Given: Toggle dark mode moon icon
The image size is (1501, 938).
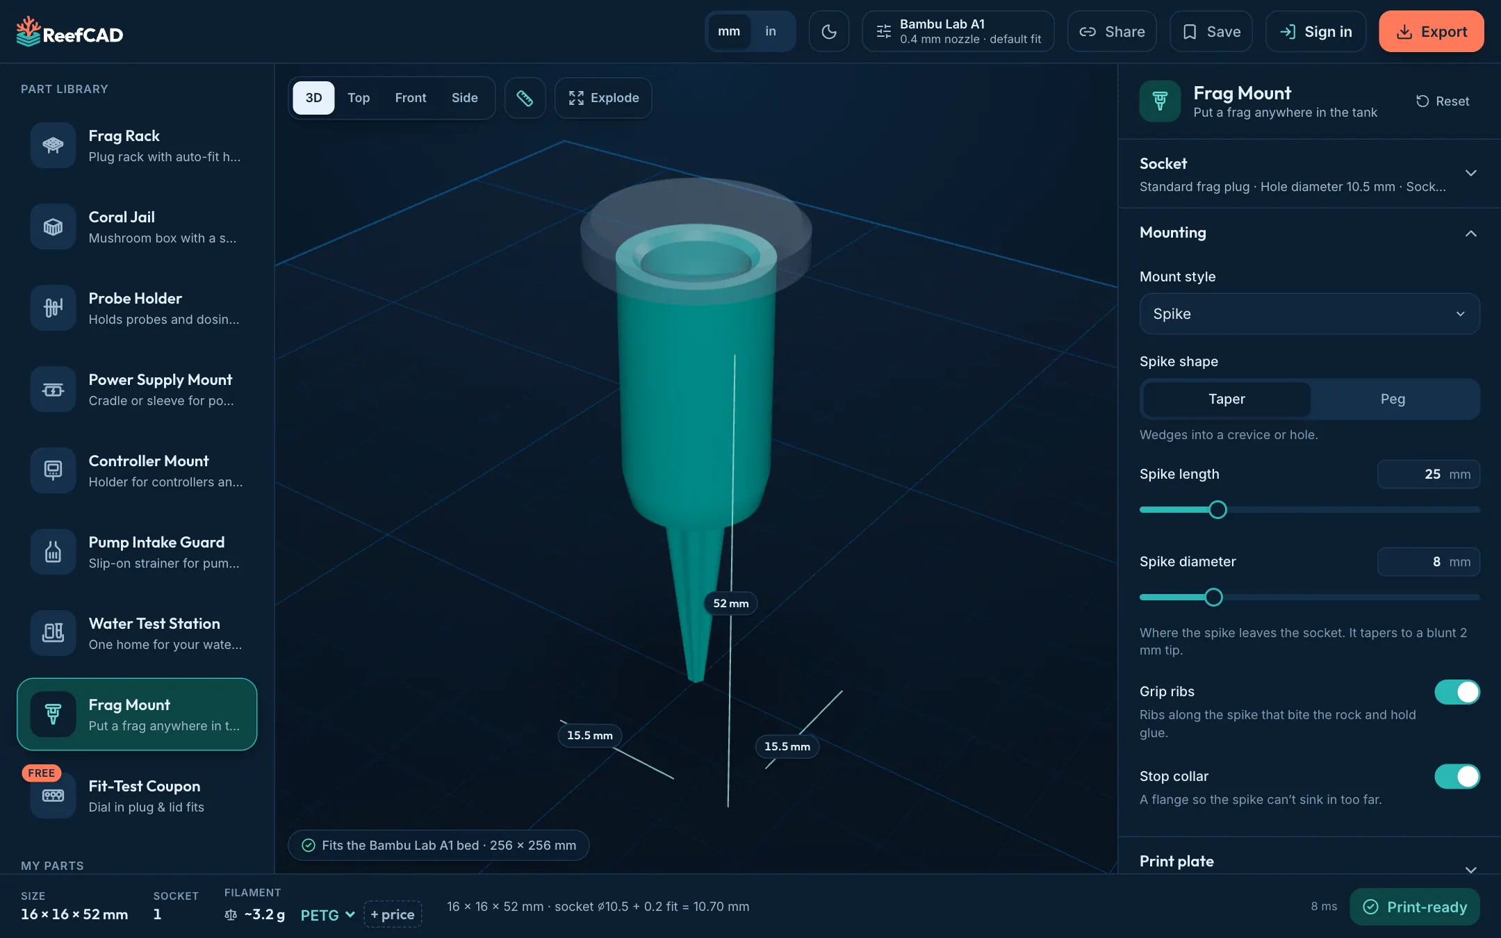Looking at the screenshot, I should [x=828, y=31].
